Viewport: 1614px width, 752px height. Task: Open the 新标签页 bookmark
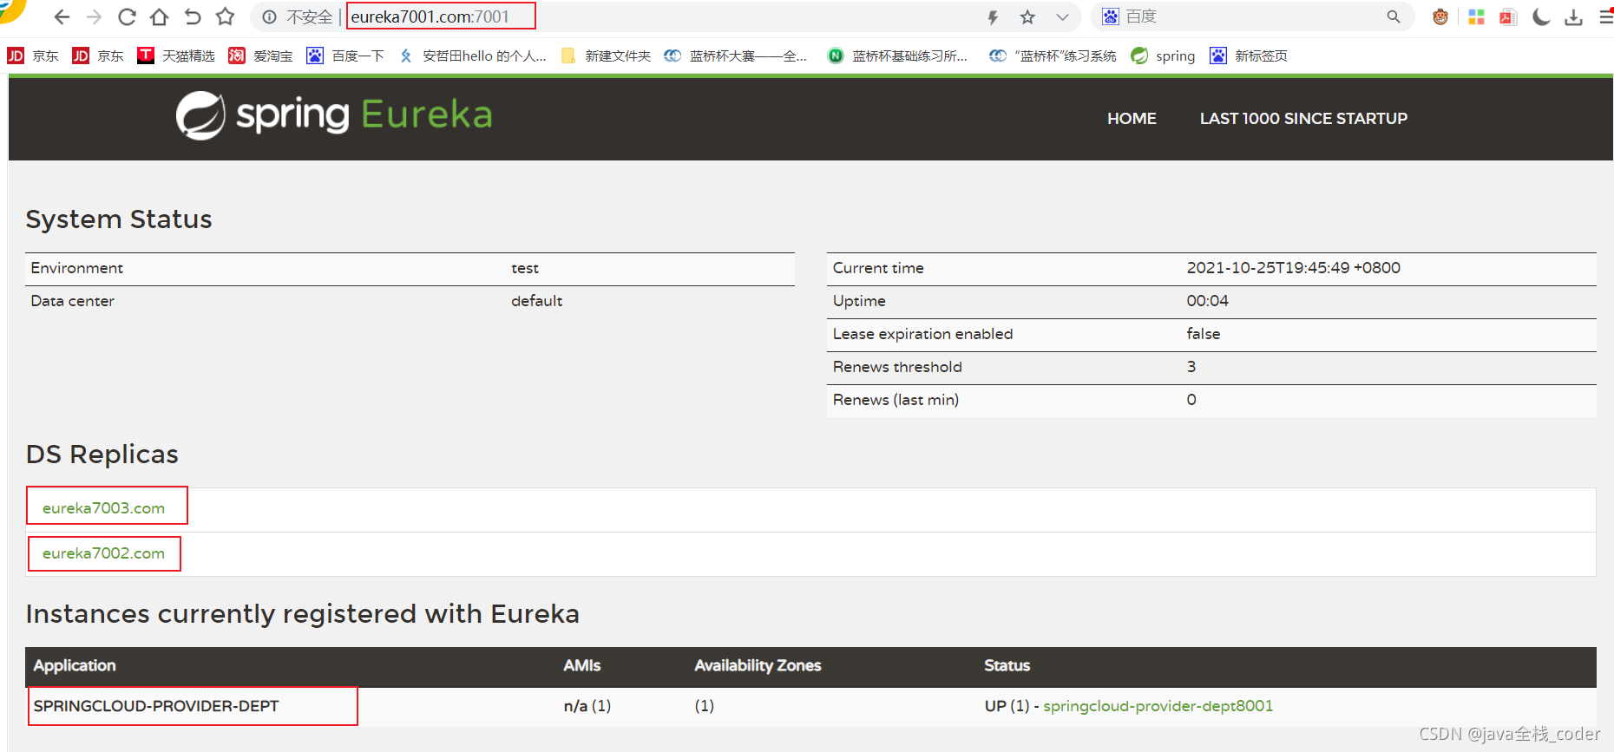pyautogui.click(x=1249, y=56)
